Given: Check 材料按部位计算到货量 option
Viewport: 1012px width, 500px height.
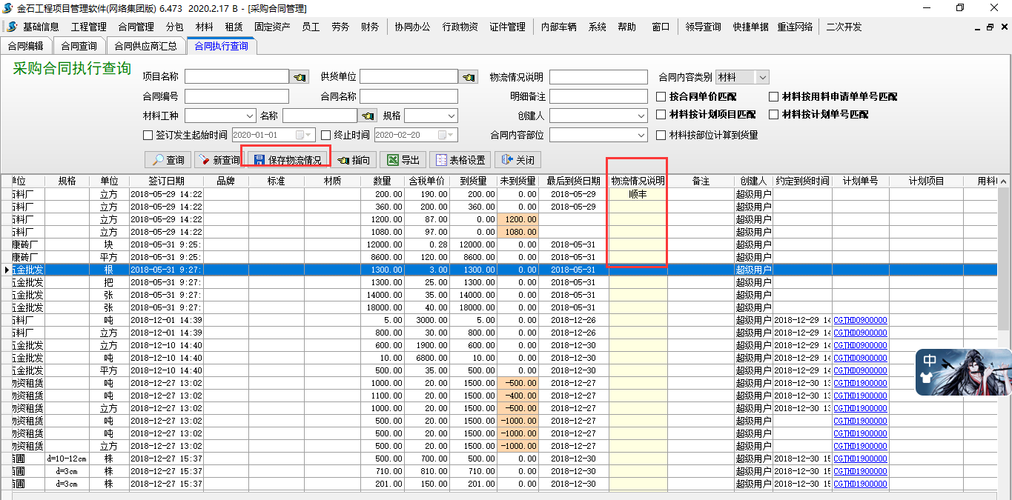Looking at the screenshot, I should (662, 135).
